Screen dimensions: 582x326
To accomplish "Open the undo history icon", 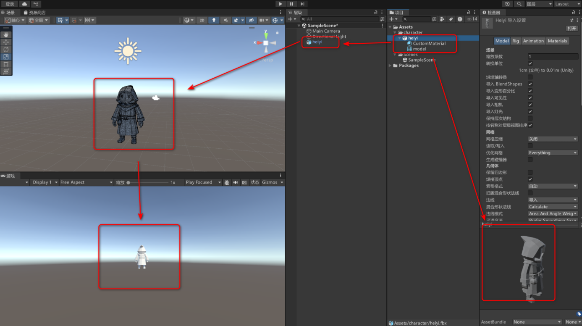I will pos(508,4).
